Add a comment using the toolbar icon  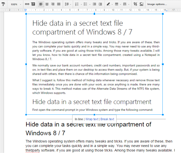coord(33,4)
